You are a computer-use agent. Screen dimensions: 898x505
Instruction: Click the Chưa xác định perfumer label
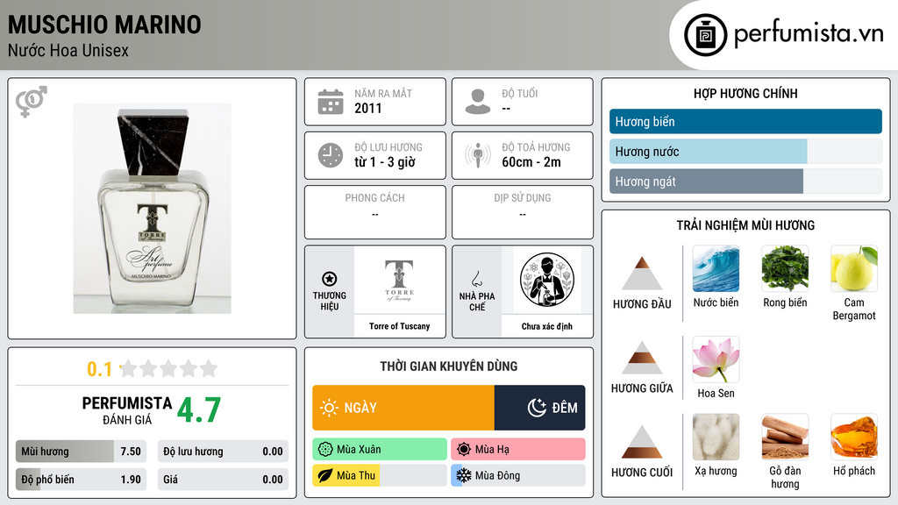547,326
